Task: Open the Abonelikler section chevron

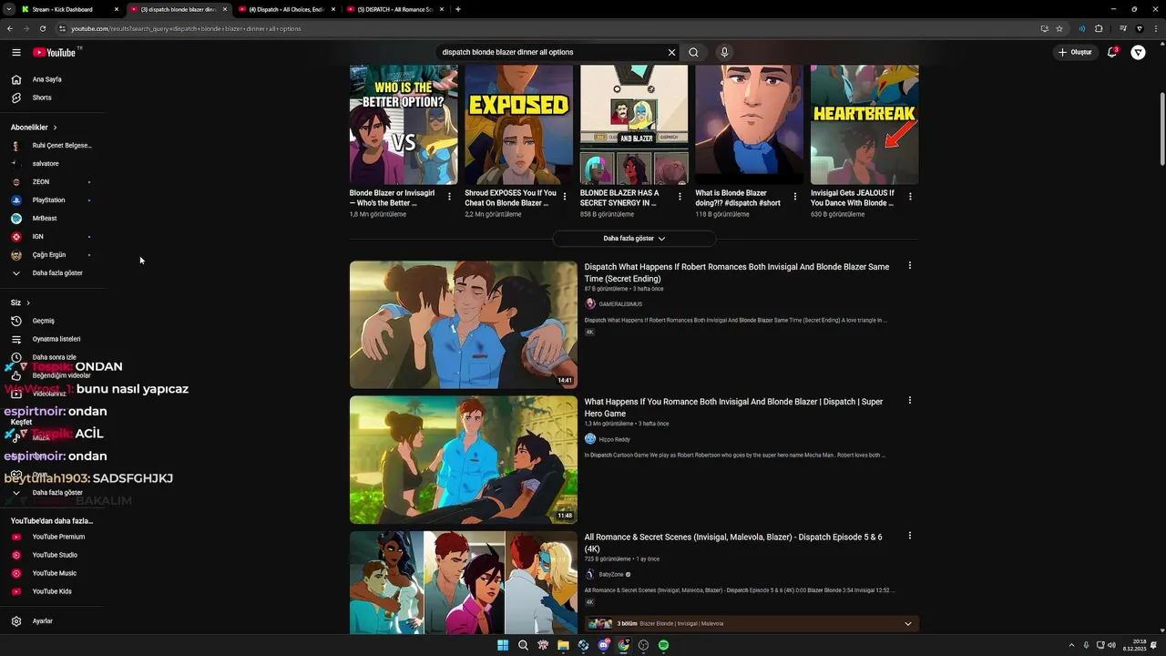Action: [x=55, y=128]
